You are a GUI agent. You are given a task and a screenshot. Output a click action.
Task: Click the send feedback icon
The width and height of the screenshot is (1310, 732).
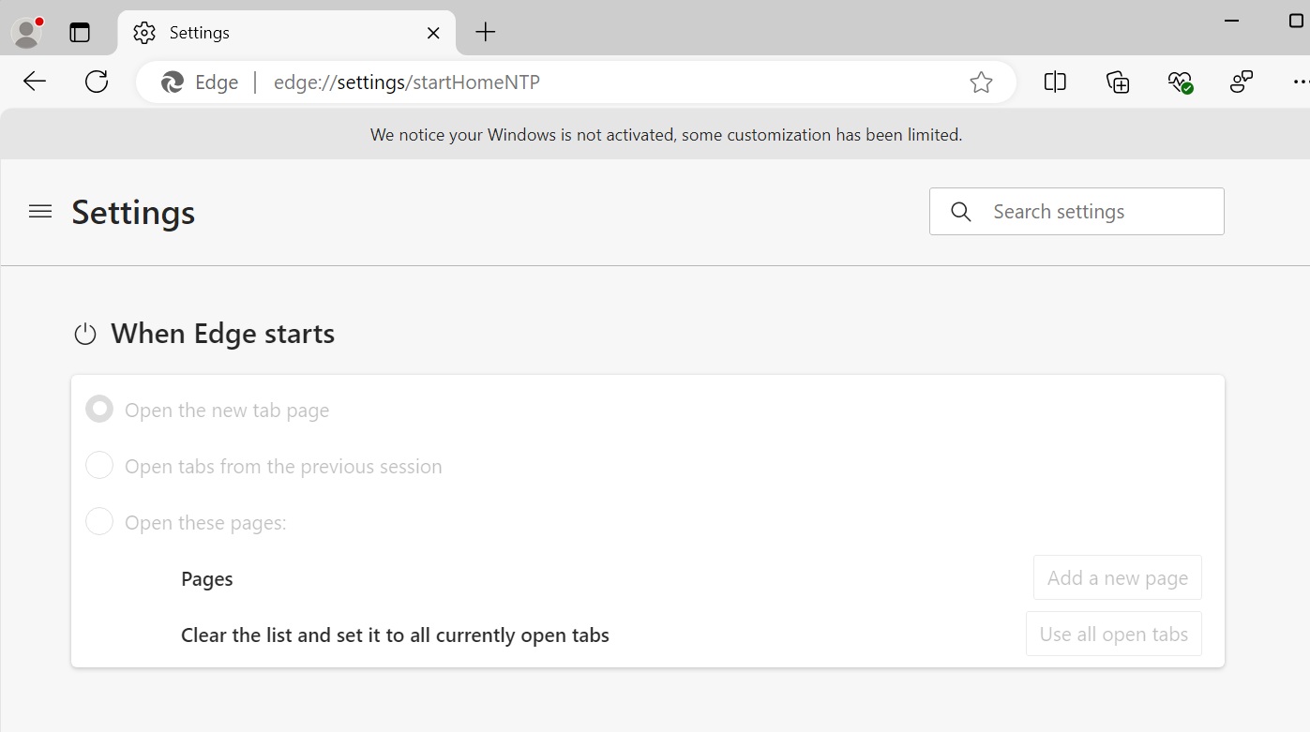(x=1241, y=82)
